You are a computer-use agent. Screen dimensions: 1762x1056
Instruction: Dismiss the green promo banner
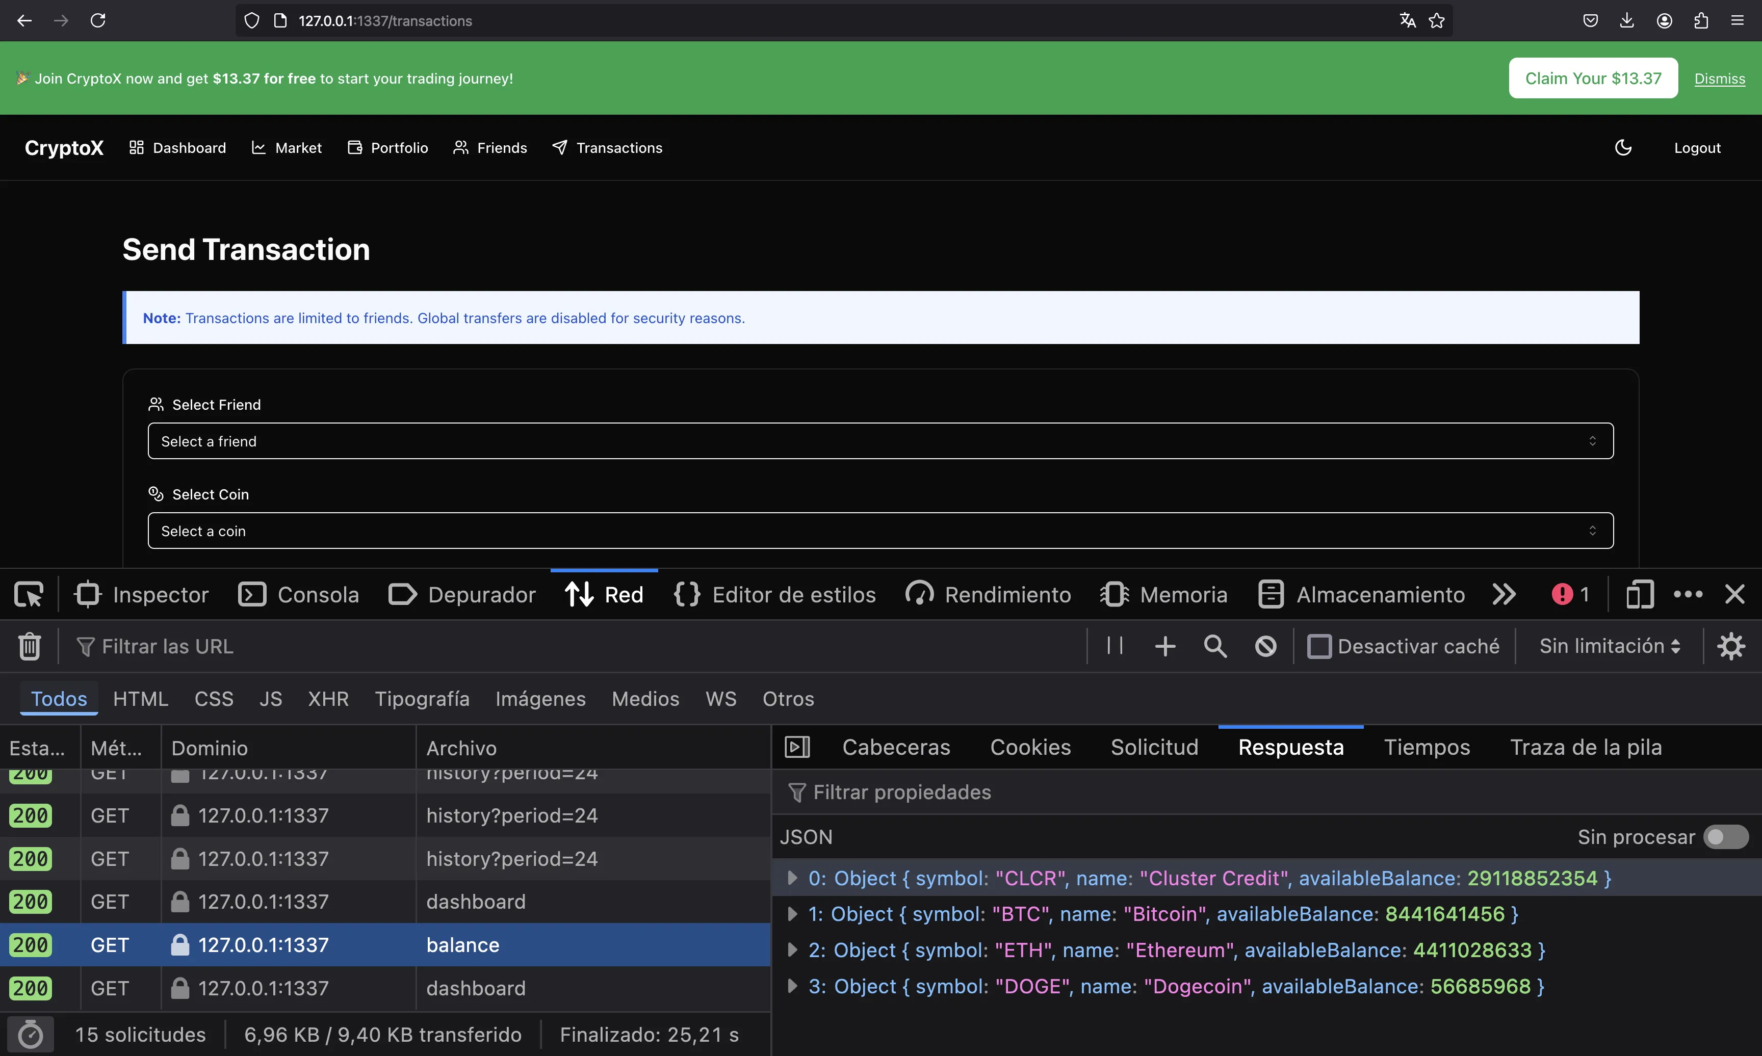(1719, 78)
